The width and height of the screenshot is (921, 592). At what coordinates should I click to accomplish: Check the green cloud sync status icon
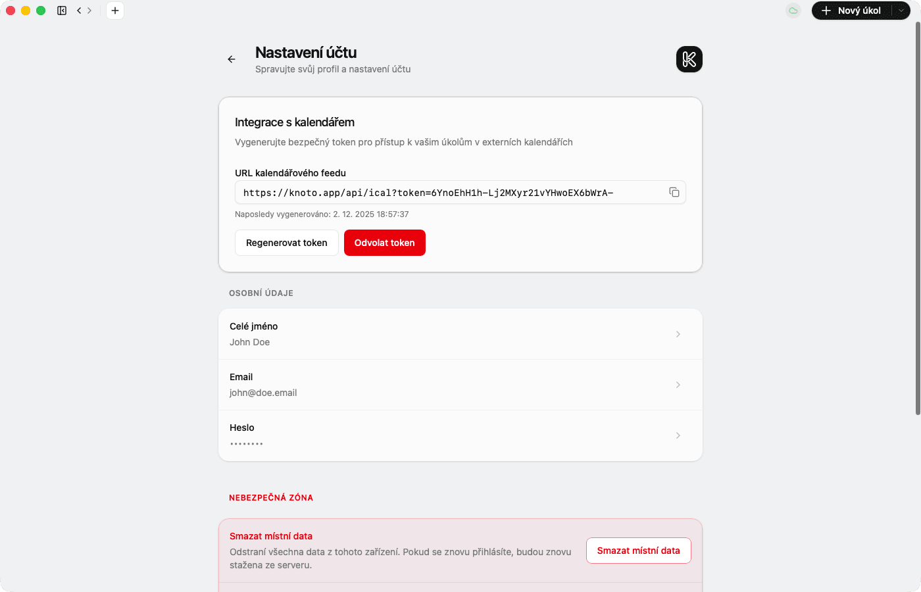(793, 11)
